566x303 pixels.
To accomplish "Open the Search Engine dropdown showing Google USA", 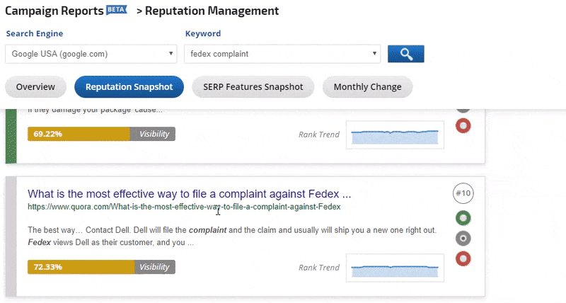I will 91,54.
